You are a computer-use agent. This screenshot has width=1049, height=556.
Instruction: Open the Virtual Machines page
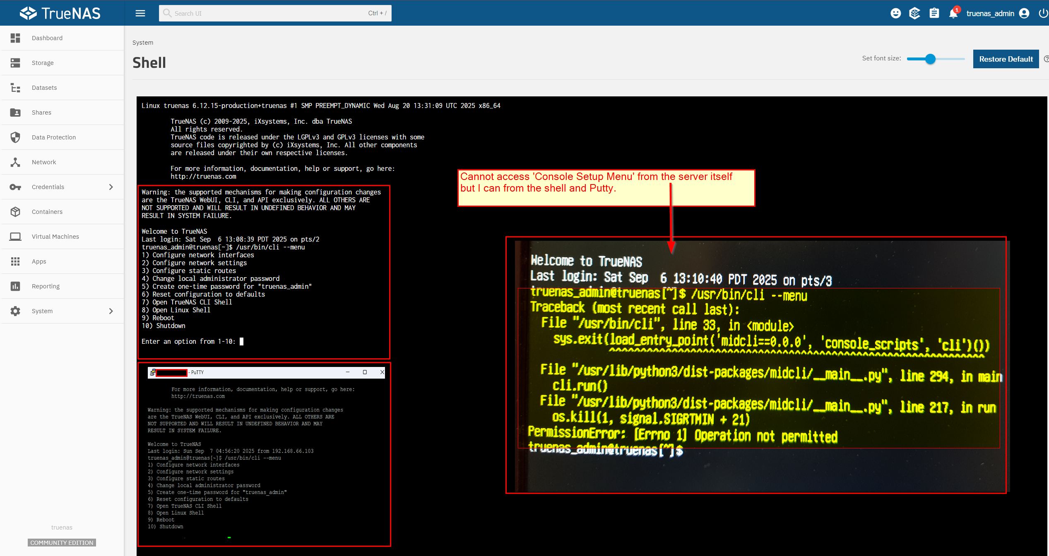pos(62,237)
